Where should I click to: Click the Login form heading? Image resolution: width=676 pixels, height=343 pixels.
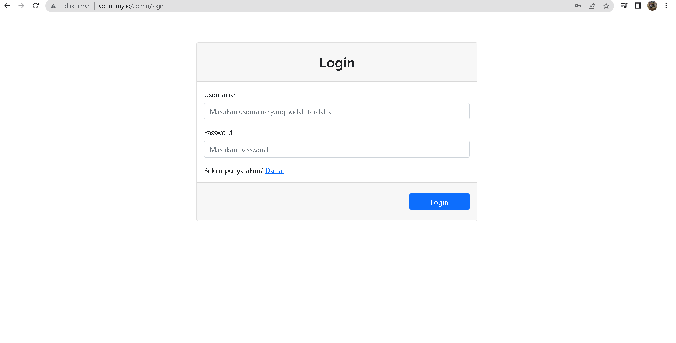336,63
